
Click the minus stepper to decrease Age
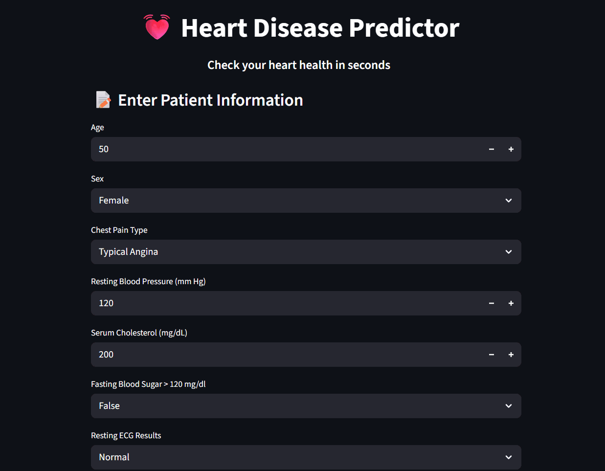pyautogui.click(x=491, y=149)
